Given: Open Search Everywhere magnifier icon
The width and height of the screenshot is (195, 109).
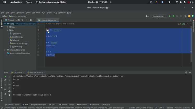Looking at the screenshot, I should (185, 16).
